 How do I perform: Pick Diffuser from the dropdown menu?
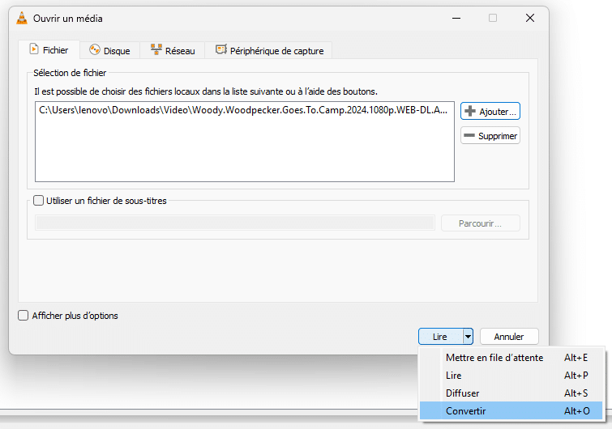click(x=463, y=393)
